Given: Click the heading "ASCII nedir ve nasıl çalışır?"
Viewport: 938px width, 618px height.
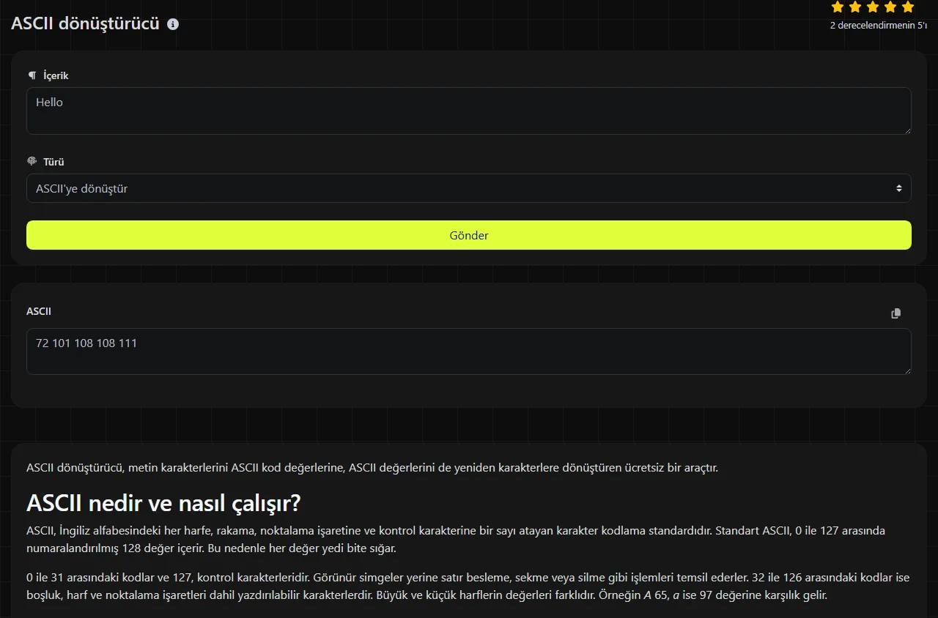Looking at the screenshot, I should (x=163, y=503).
